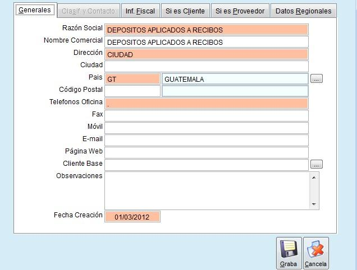Viewport: 357px width, 270px height.
Task: Select the Pais code field containing GT
Action: 132,79
